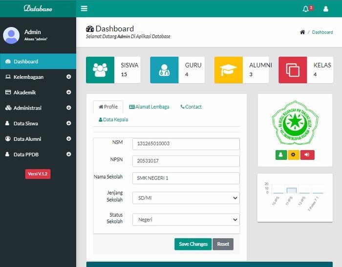Switch to the Alamat Lembaga tab

(149, 107)
